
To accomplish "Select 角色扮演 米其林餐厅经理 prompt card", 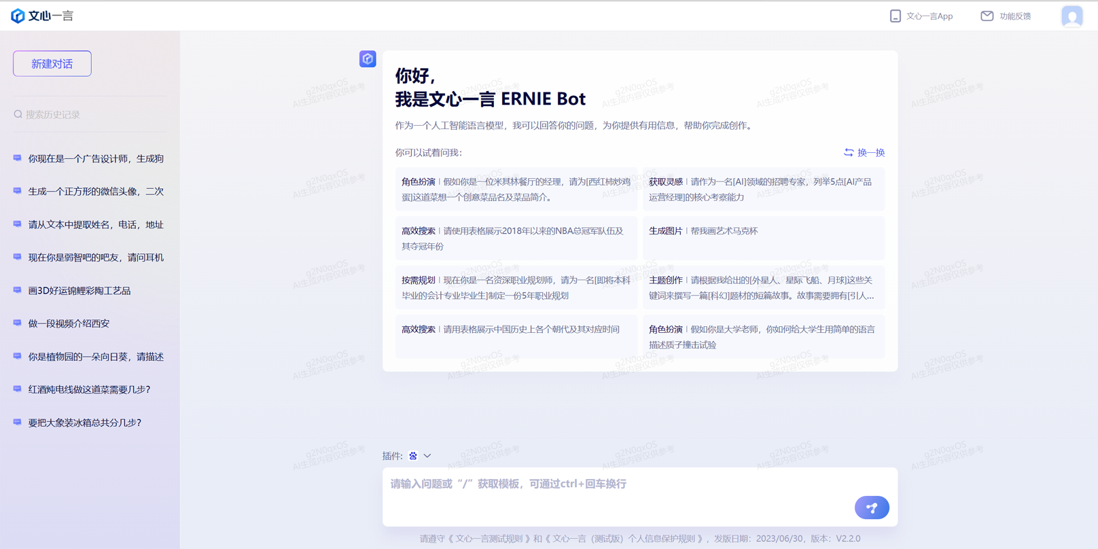I will [516, 189].
